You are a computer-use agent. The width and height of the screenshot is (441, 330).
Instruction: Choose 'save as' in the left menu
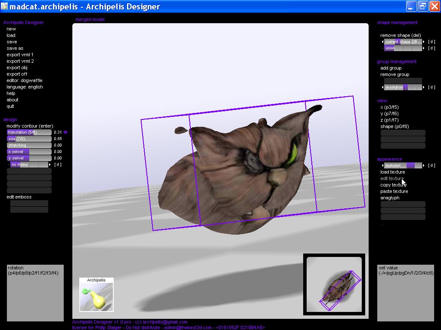(15, 48)
